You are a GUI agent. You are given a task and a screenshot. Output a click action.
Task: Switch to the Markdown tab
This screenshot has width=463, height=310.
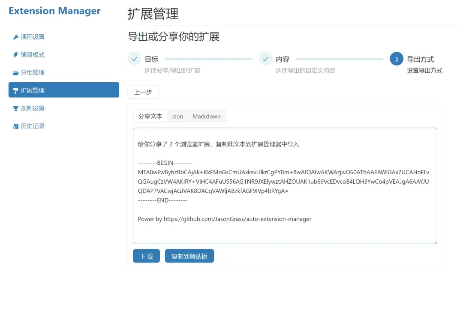point(206,116)
